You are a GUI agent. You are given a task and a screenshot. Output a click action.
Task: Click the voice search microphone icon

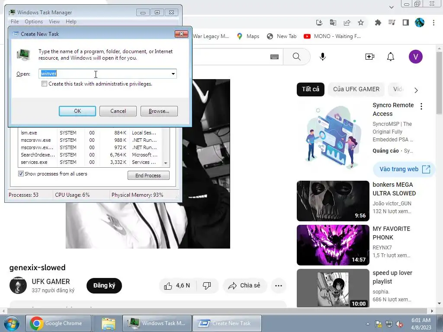point(322,57)
